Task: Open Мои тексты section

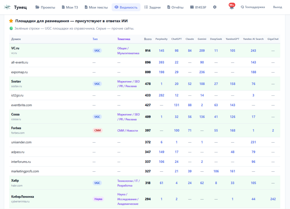Action: (96, 7)
